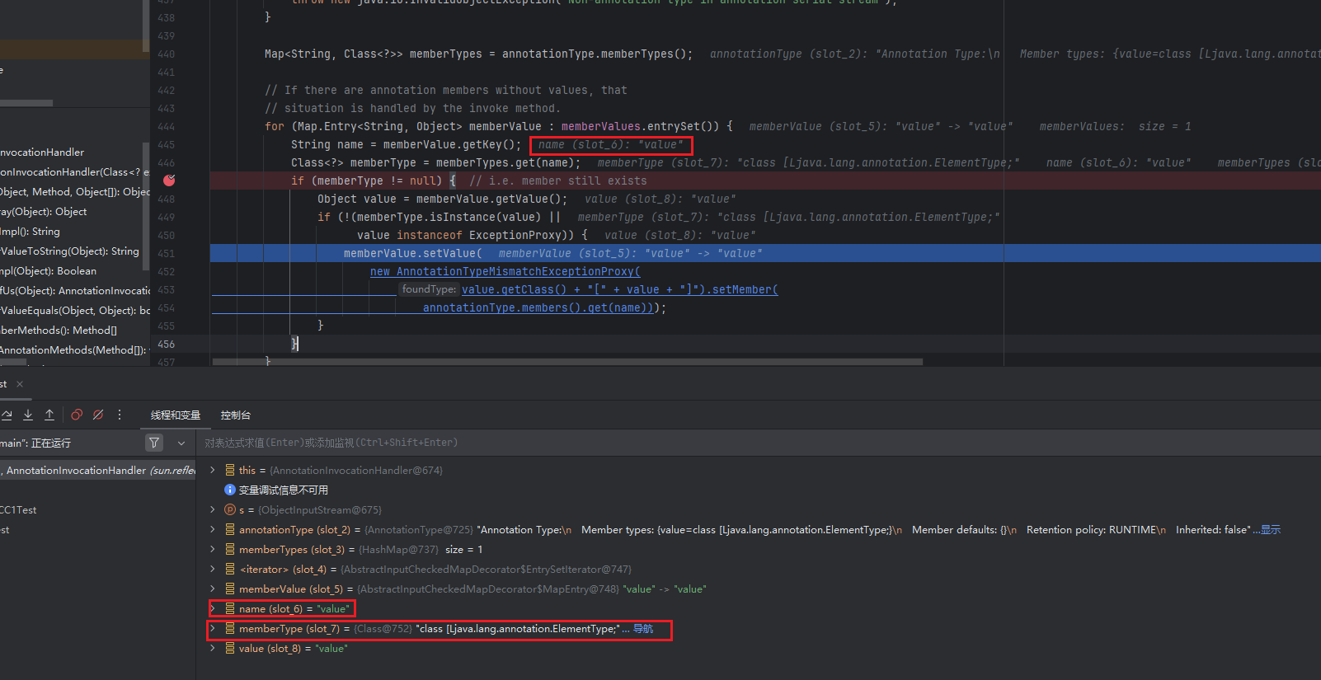Viewport: 1321px width, 680px height.
Task: Close the debug session tab with X
Action: (x=20, y=384)
